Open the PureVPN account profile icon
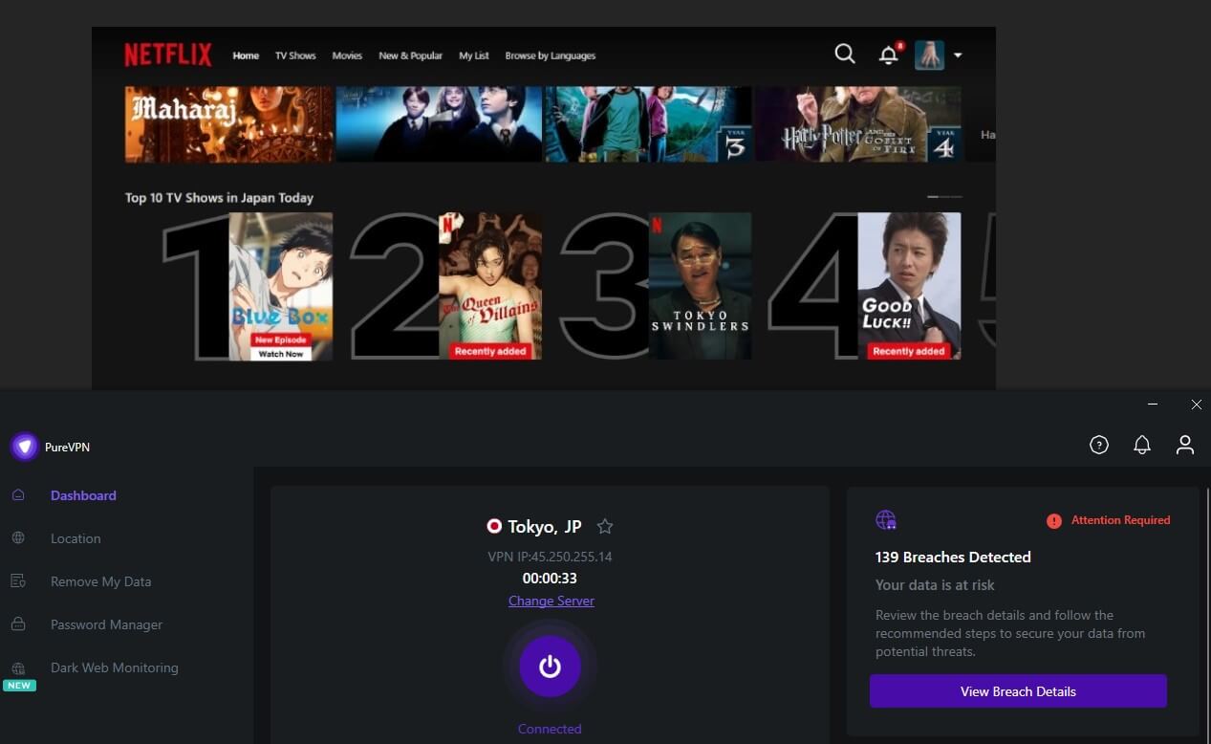 tap(1184, 445)
